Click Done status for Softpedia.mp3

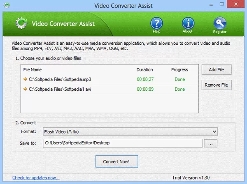coord(180,79)
